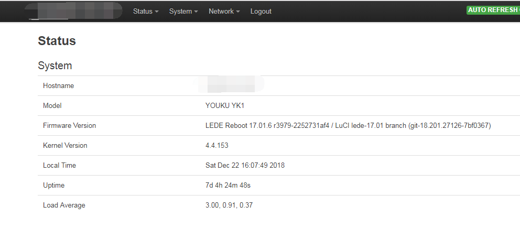Expand the System navigation menu
The height and width of the screenshot is (228, 520).
pos(183,11)
